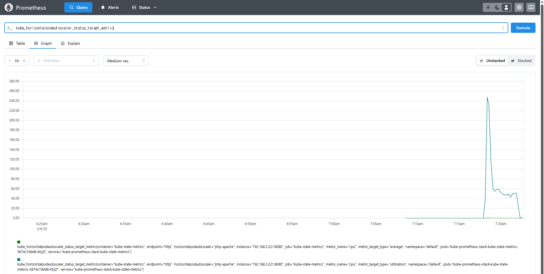The height and width of the screenshot is (274, 544).
Task: Click the 7:20am x-axis label
Action: pyautogui.click(x=501, y=224)
